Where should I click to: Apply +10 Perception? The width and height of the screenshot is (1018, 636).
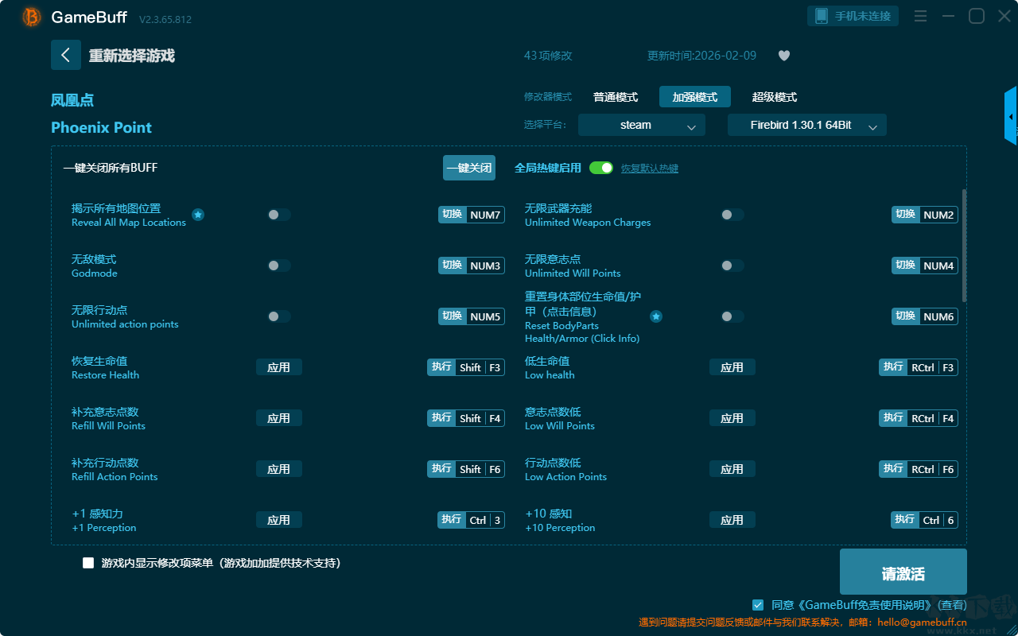732,520
